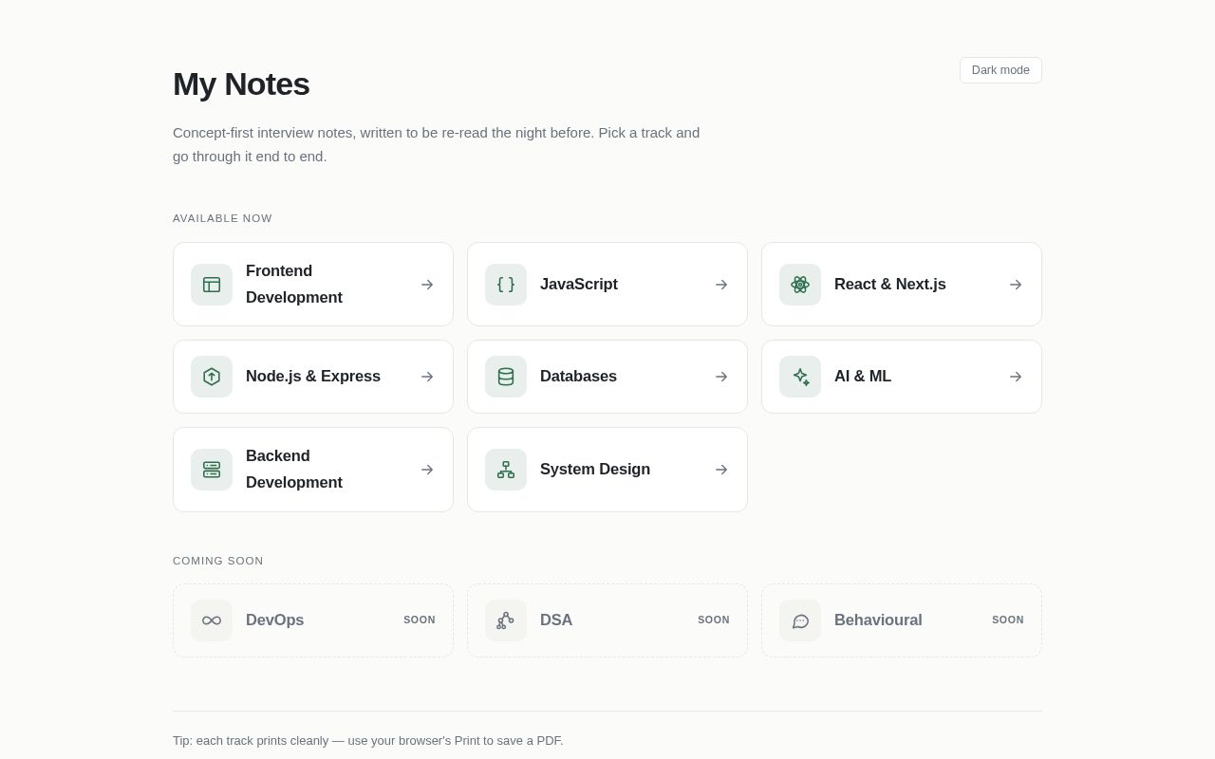
Task: Click the arrow on Backend Development card
Action: (427, 470)
